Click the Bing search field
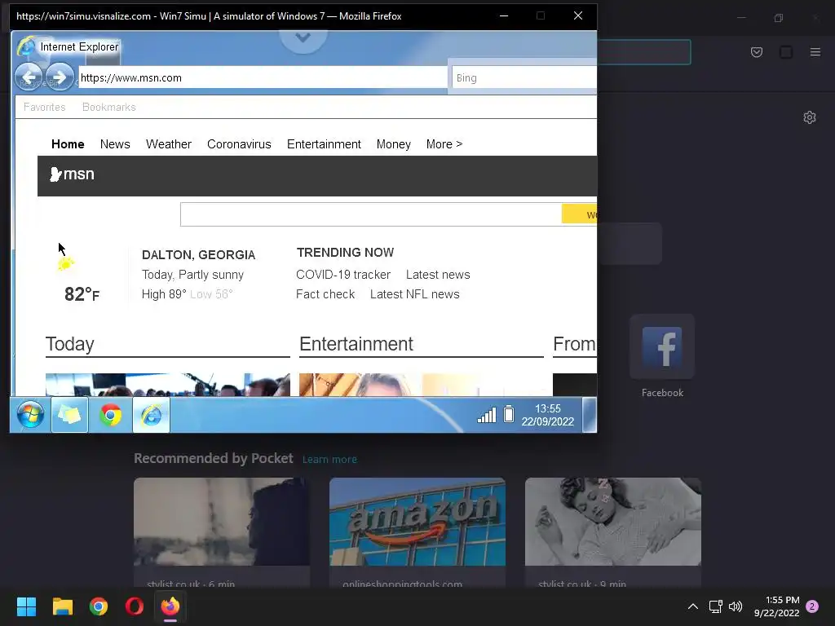This screenshot has height=626, width=835. (524, 77)
